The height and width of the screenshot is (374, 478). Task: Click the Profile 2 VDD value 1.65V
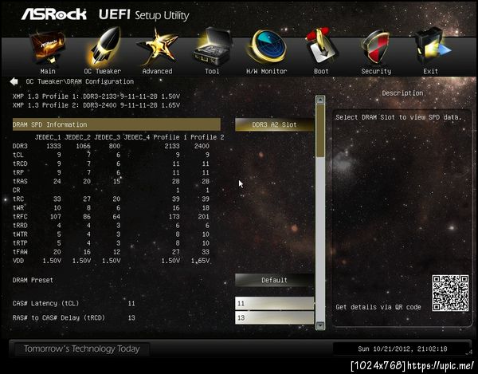tap(200, 261)
